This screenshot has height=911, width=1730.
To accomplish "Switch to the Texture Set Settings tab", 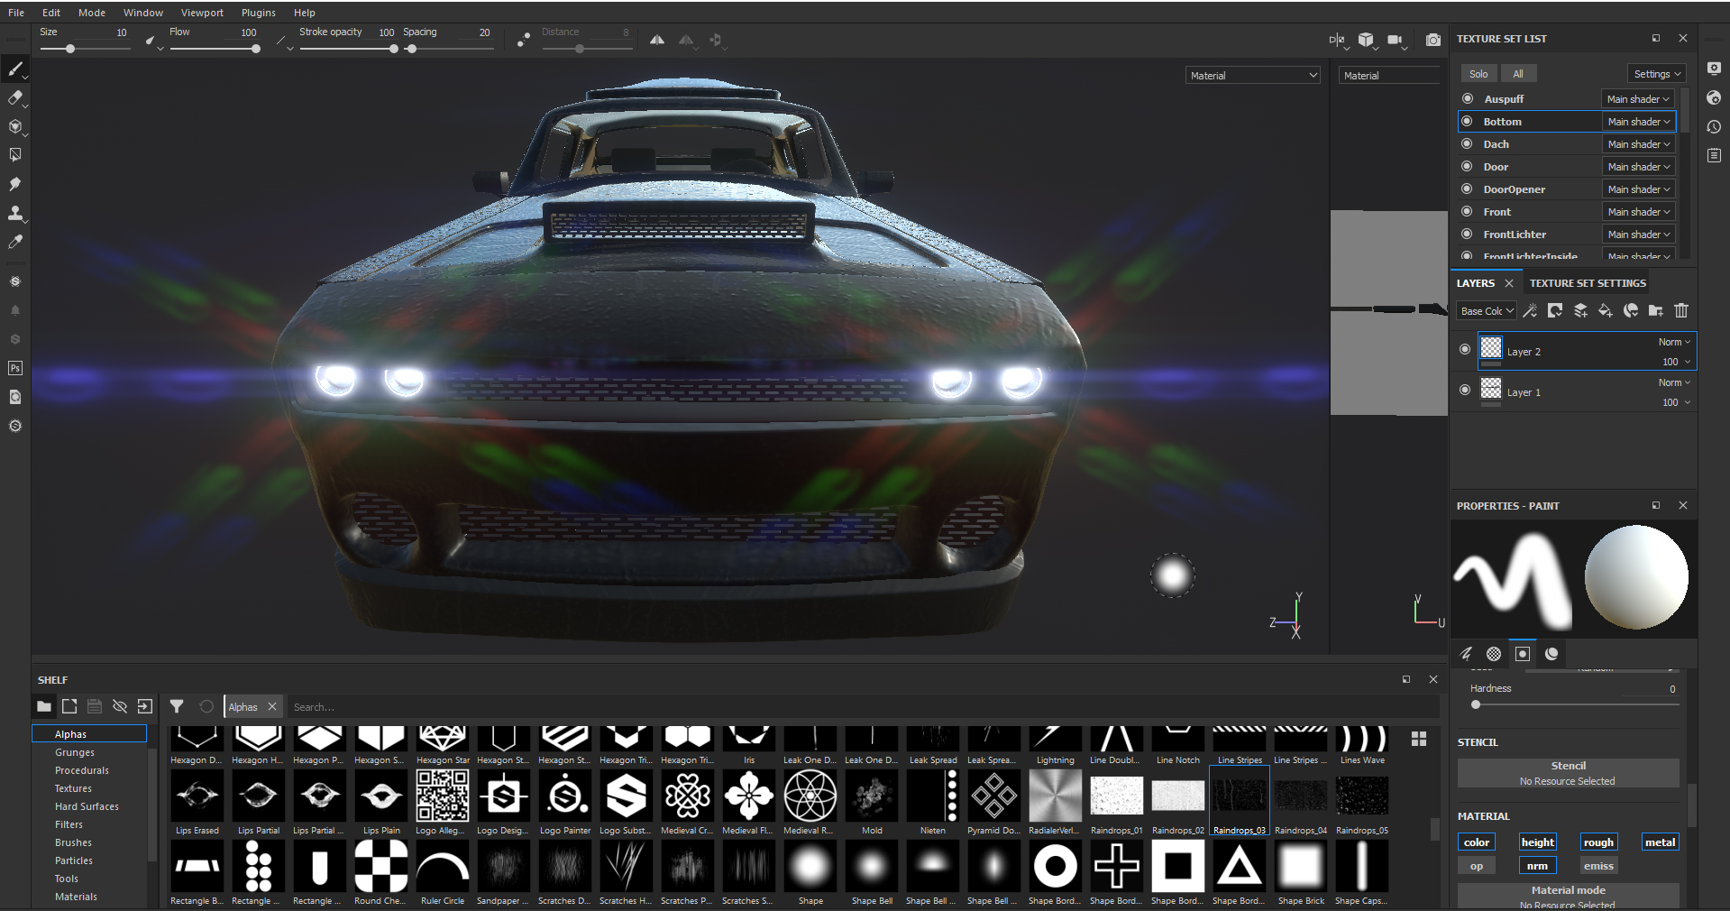I will (x=1588, y=283).
